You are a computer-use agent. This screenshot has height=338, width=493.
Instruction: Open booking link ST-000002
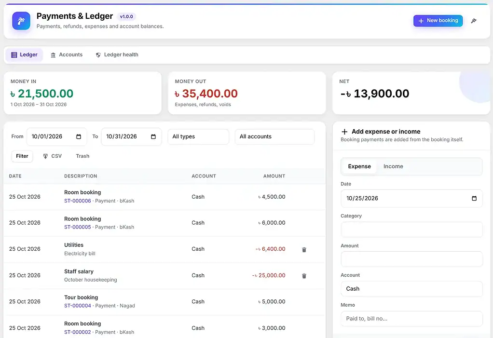(77, 332)
